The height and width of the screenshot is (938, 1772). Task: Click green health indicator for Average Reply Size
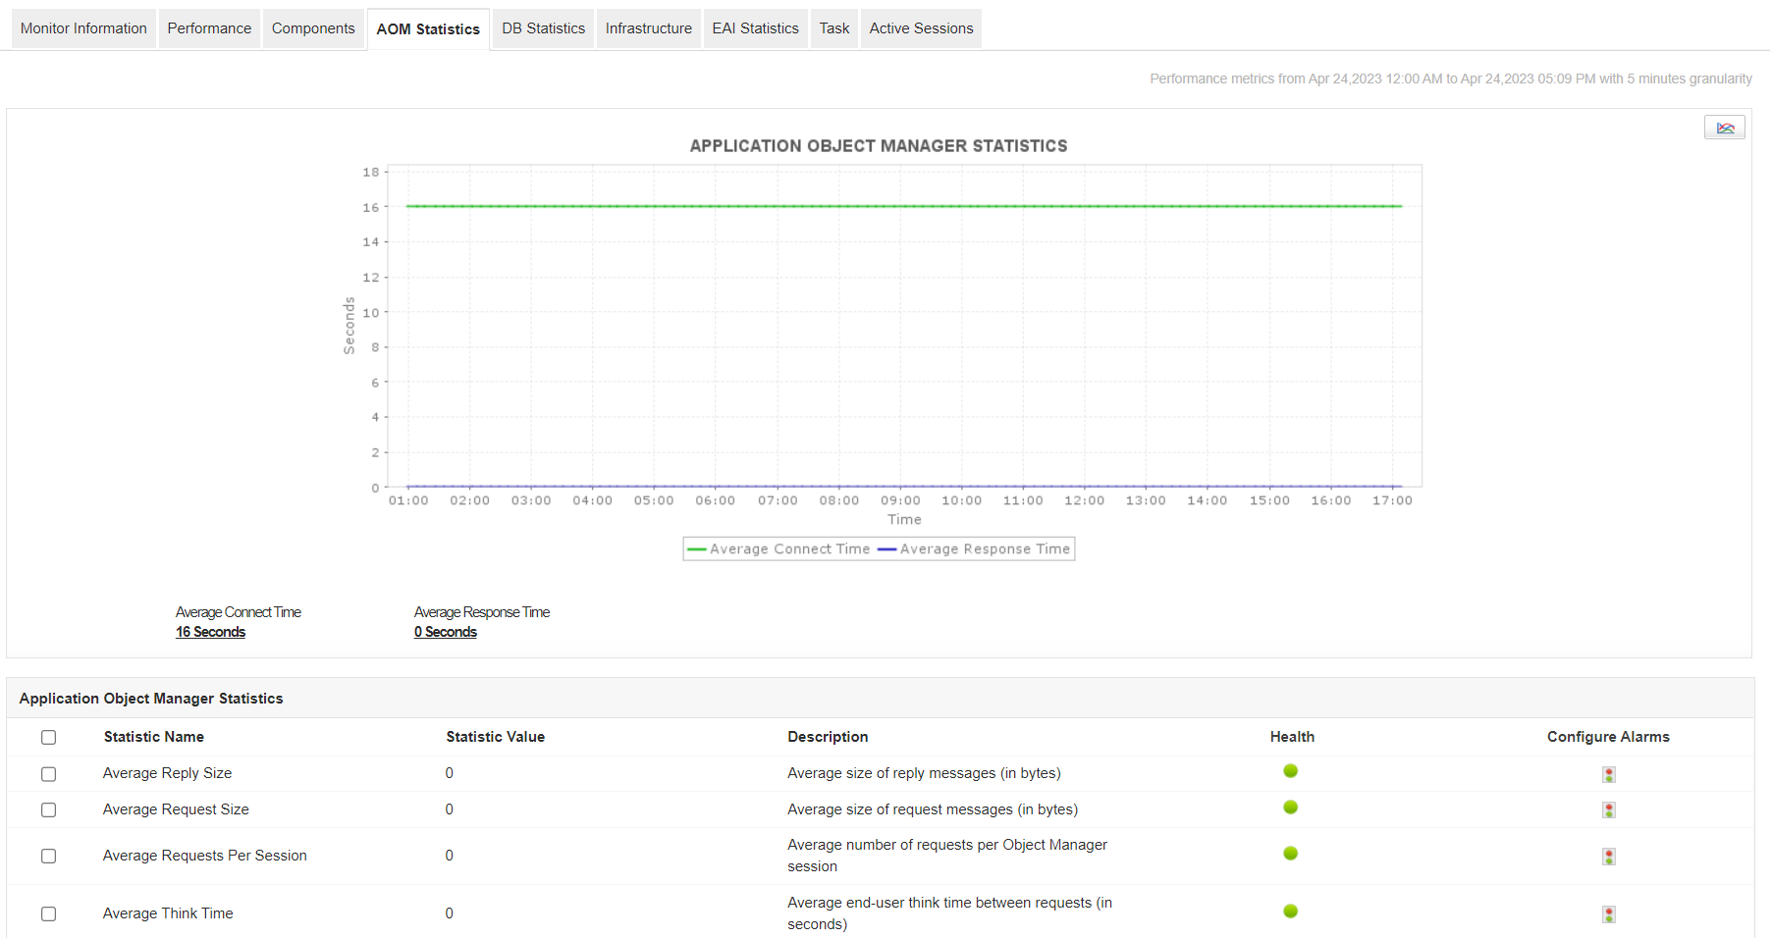point(1290,771)
